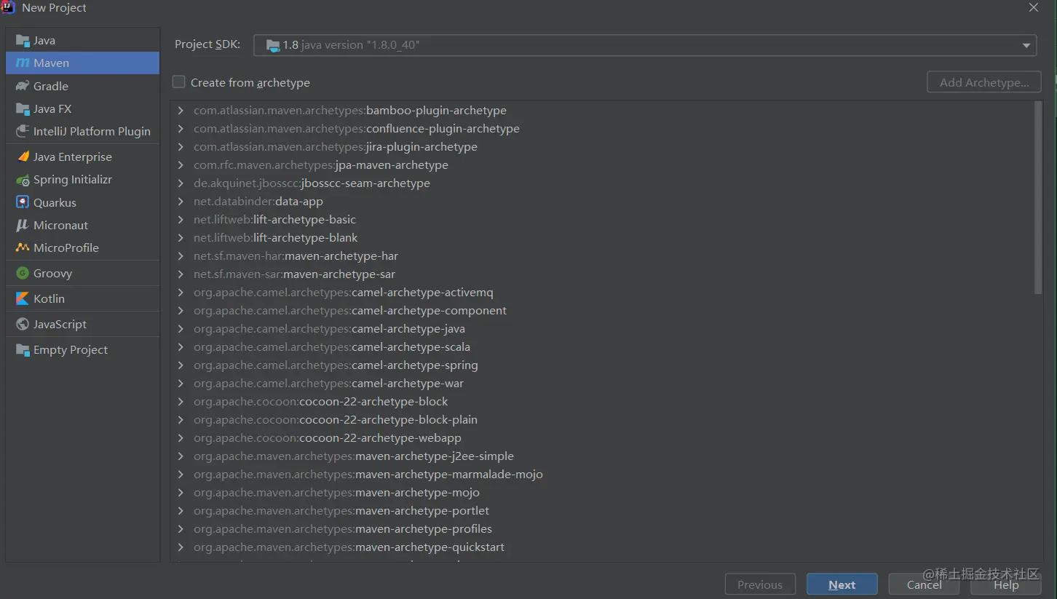The width and height of the screenshot is (1057, 599).
Task: Click the MicroProfile icon
Action: coord(23,247)
